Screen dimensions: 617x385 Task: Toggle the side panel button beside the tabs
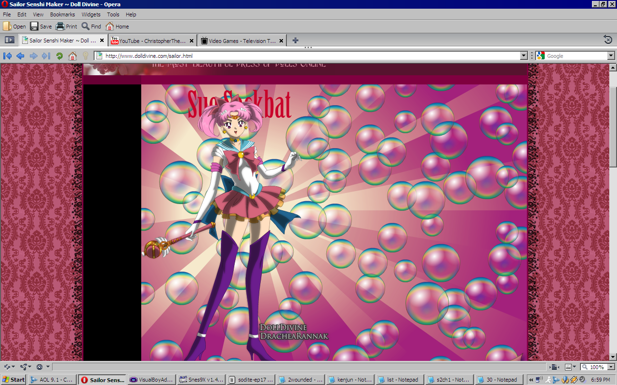9,41
